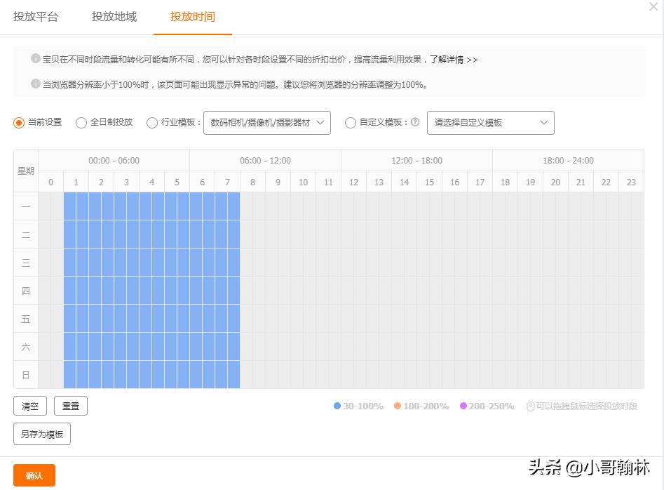Switch to the 投放地域 tab

114,15
